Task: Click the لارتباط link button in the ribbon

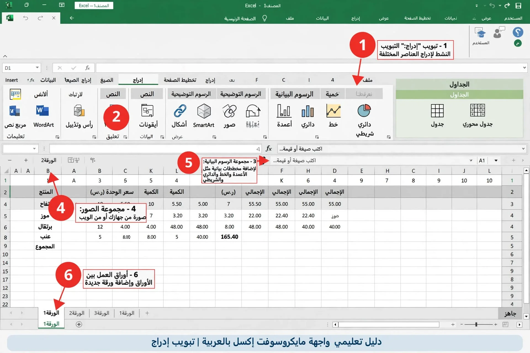Action: [75, 94]
